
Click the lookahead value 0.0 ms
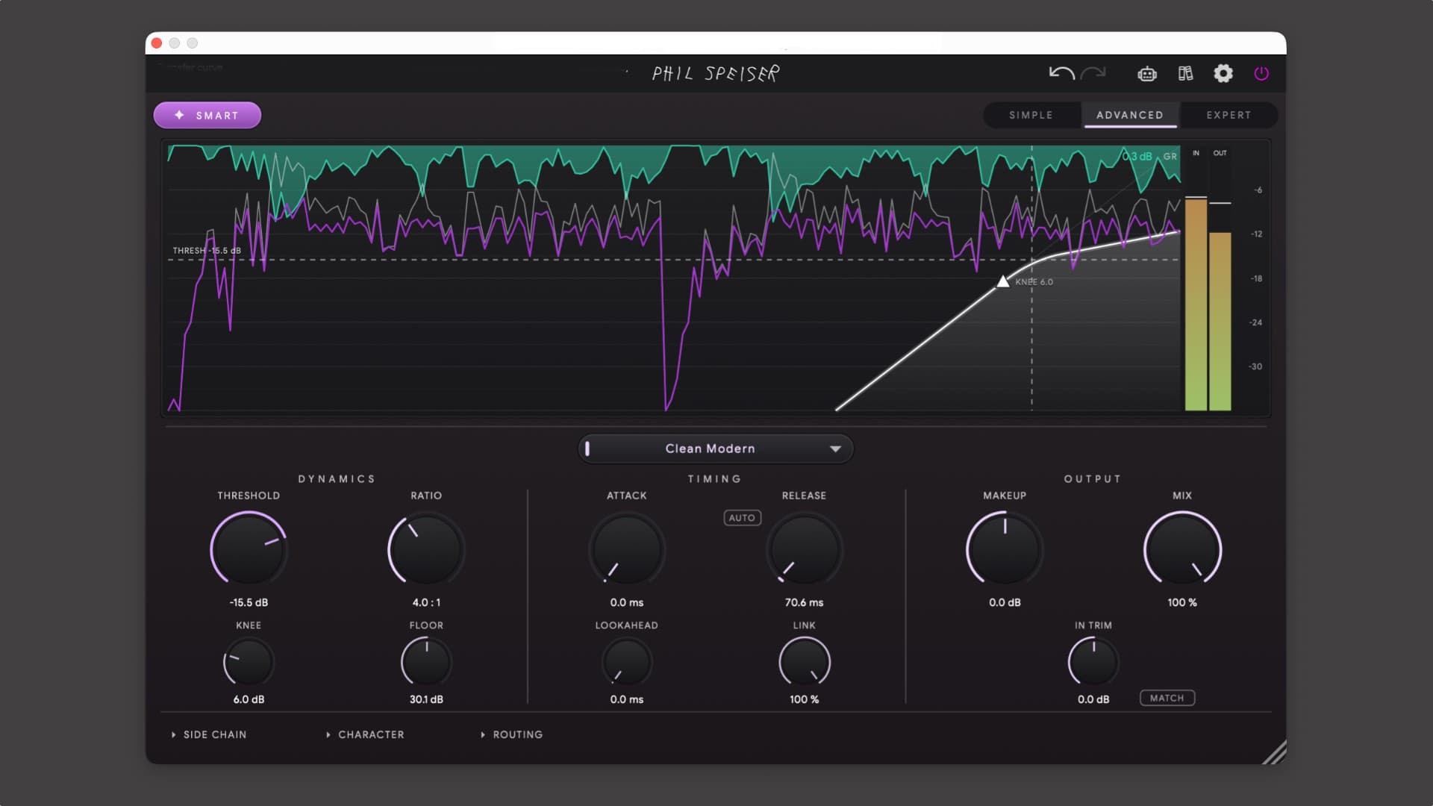tap(627, 699)
